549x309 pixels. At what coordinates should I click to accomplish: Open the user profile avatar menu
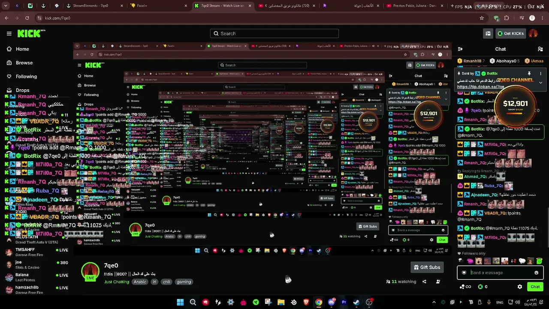(533, 33)
